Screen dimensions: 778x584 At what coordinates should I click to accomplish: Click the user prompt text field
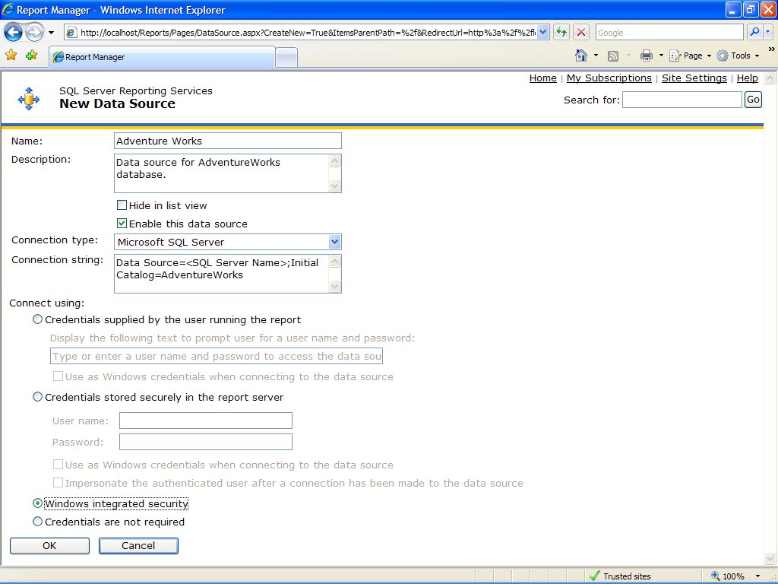pos(217,356)
